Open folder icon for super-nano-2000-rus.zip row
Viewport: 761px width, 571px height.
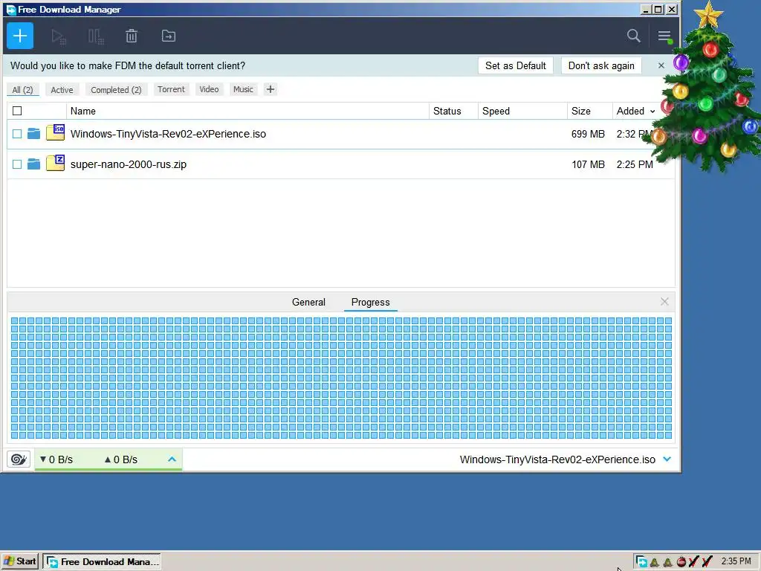point(33,164)
